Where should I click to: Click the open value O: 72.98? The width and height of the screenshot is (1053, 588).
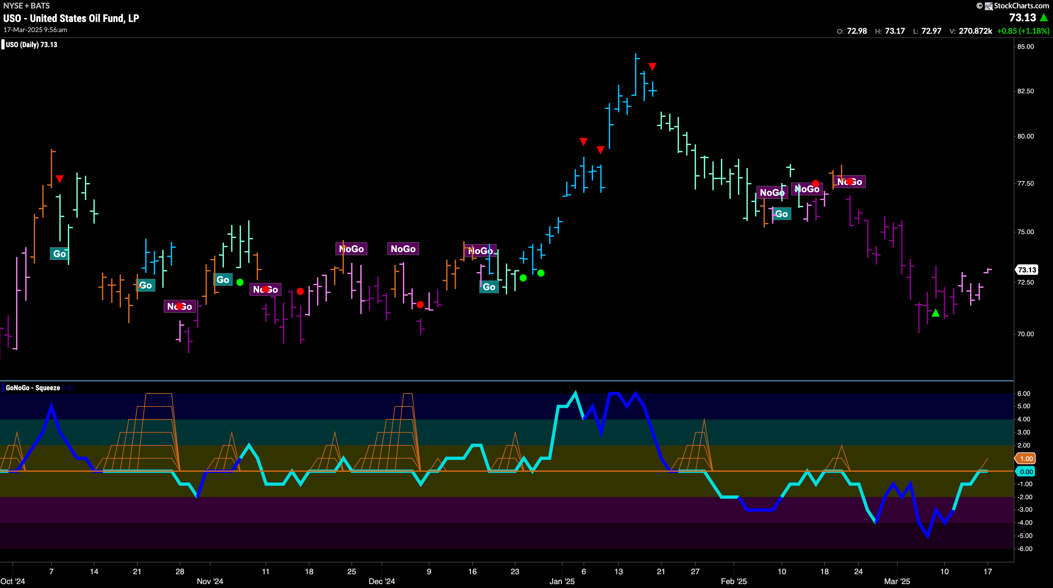tap(851, 31)
